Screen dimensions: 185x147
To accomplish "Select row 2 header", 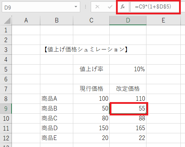I will pos(6,40).
